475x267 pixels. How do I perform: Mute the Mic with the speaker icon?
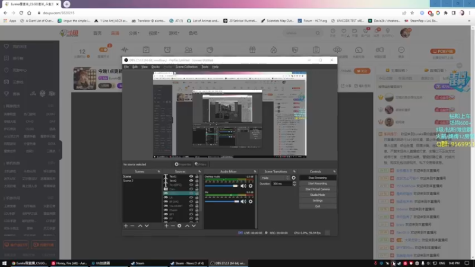click(x=243, y=201)
